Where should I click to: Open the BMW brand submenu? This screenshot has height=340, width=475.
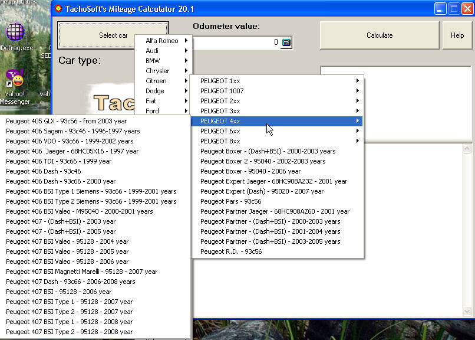click(164, 61)
